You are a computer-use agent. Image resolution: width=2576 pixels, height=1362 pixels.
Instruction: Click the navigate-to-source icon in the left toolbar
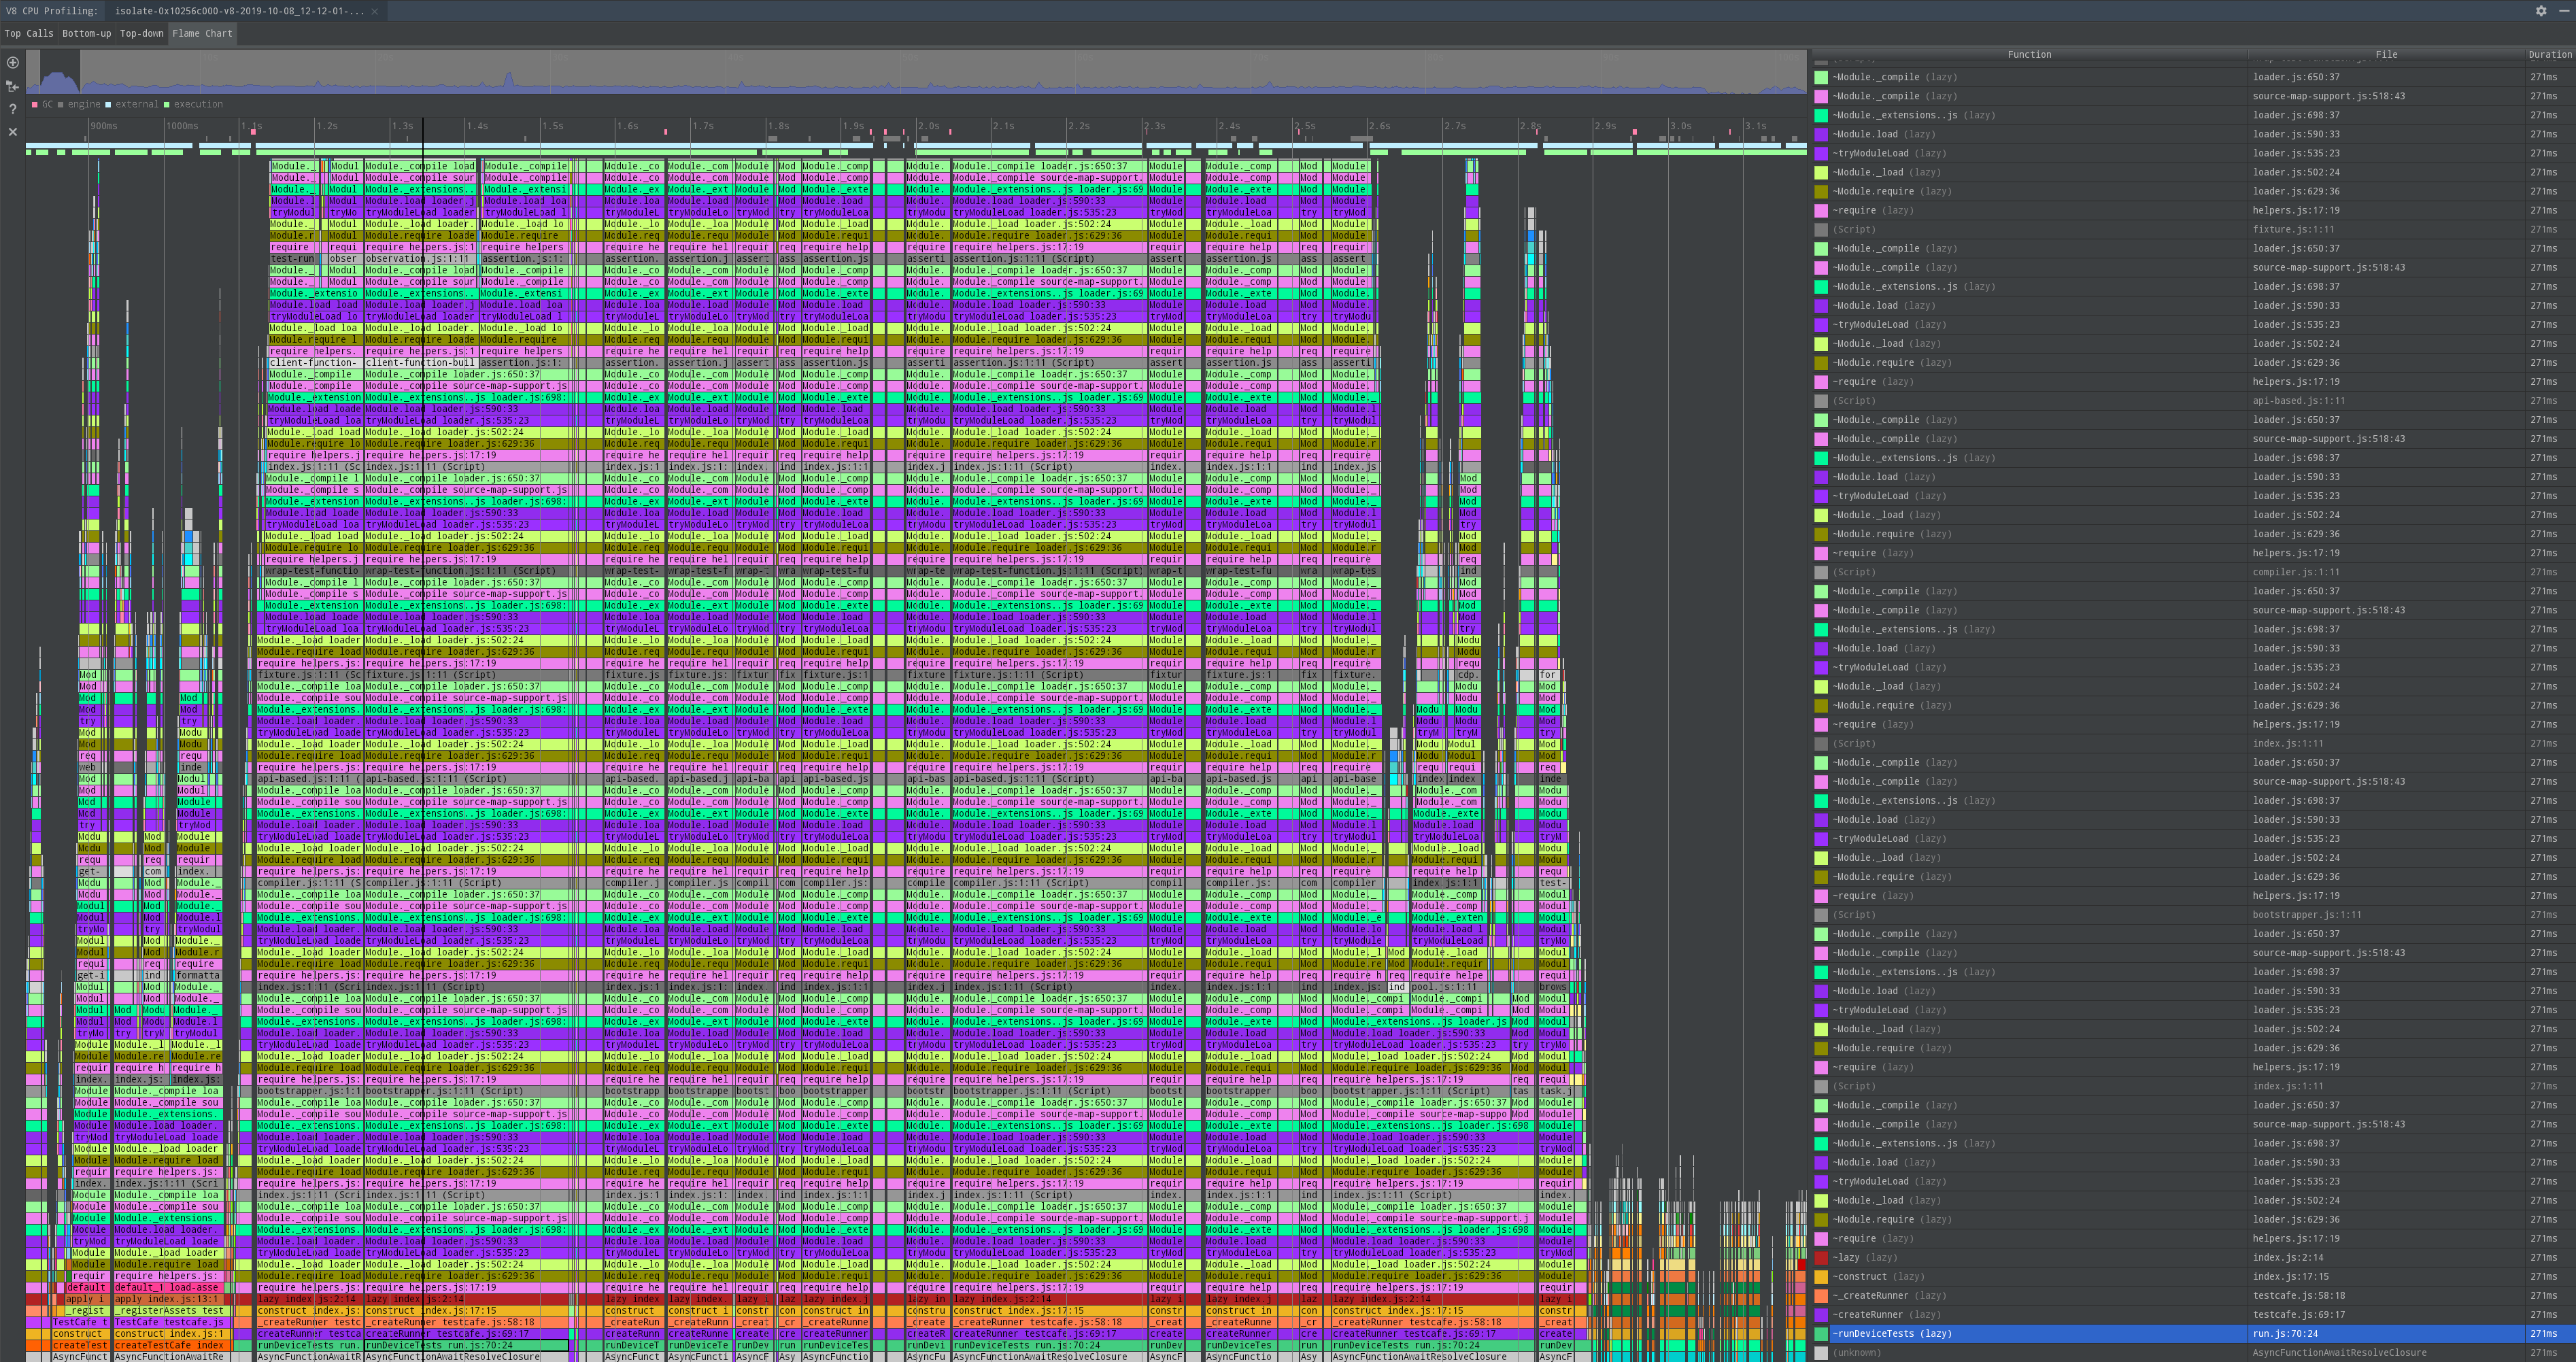(x=13, y=86)
